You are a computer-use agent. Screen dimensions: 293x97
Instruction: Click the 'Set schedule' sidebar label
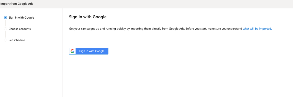click(17, 40)
